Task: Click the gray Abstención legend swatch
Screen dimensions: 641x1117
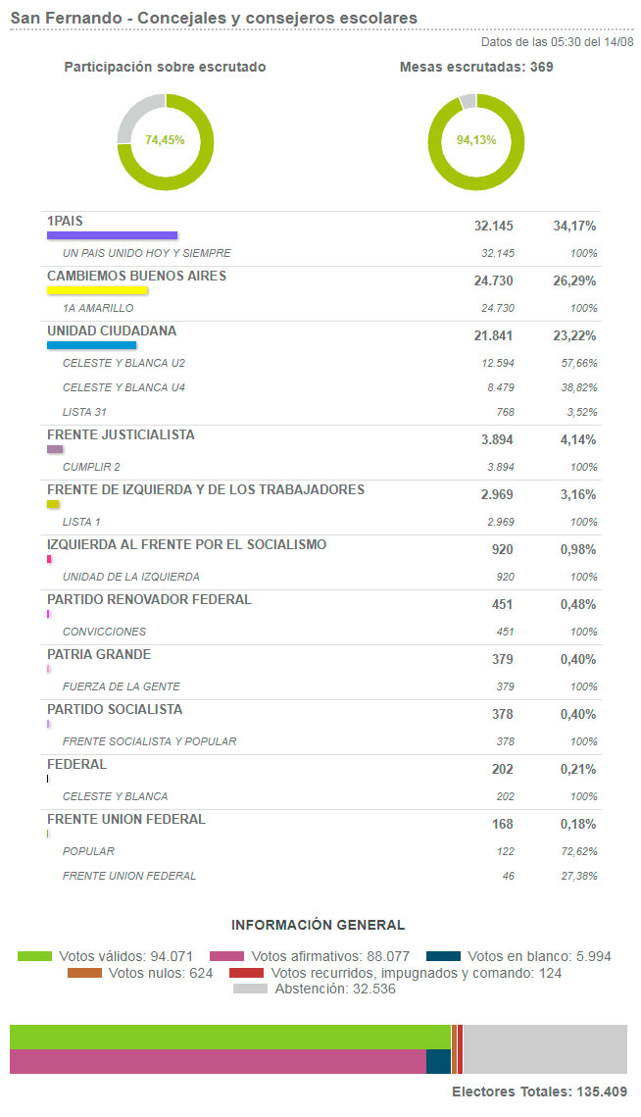Action: tap(250, 990)
